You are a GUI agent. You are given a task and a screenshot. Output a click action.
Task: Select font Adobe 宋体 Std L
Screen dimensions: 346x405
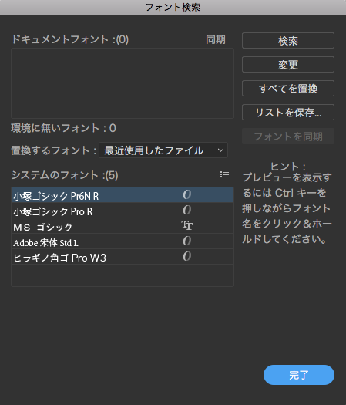(x=123, y=241)
